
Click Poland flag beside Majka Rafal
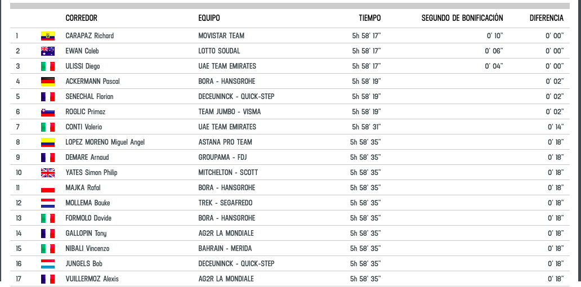click(x=48, y=188)
